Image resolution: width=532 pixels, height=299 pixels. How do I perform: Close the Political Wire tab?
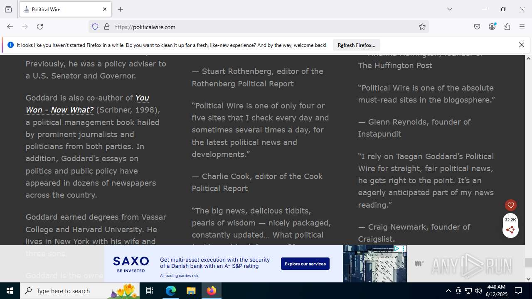[105, 9]
